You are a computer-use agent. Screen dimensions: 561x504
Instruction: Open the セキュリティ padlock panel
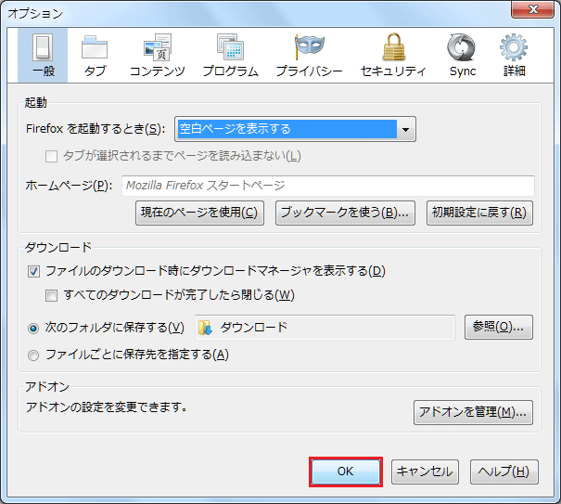coord(393,55)
